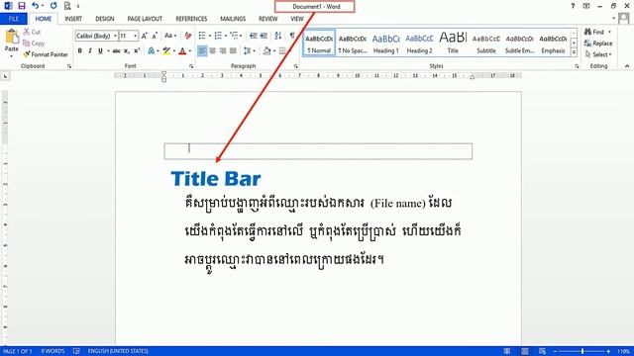Switch to the DESIGN tab
This screenshot has height=356, width=634.
coord(104,19)
